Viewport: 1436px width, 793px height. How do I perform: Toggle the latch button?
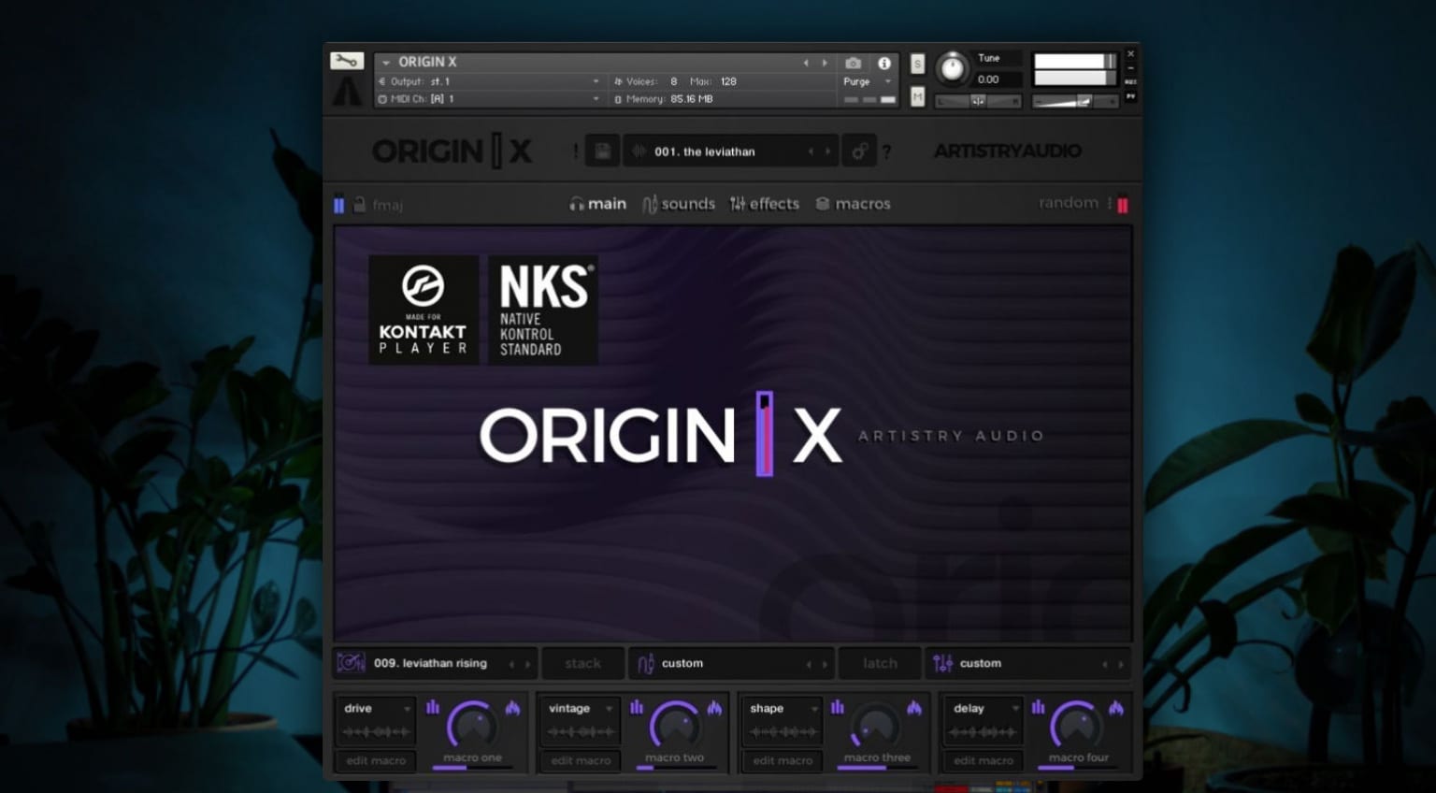879,663
